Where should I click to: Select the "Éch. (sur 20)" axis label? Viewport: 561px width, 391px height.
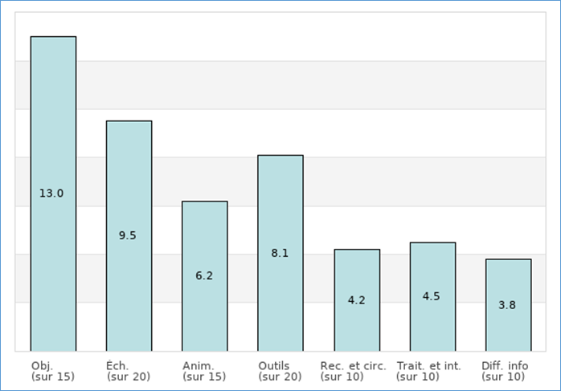[129, 372]
